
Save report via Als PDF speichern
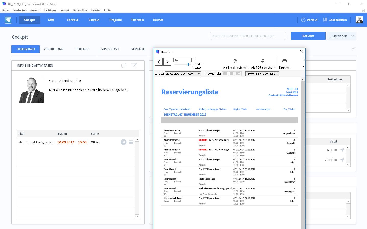pyautogui.click(x=263, y=62)
